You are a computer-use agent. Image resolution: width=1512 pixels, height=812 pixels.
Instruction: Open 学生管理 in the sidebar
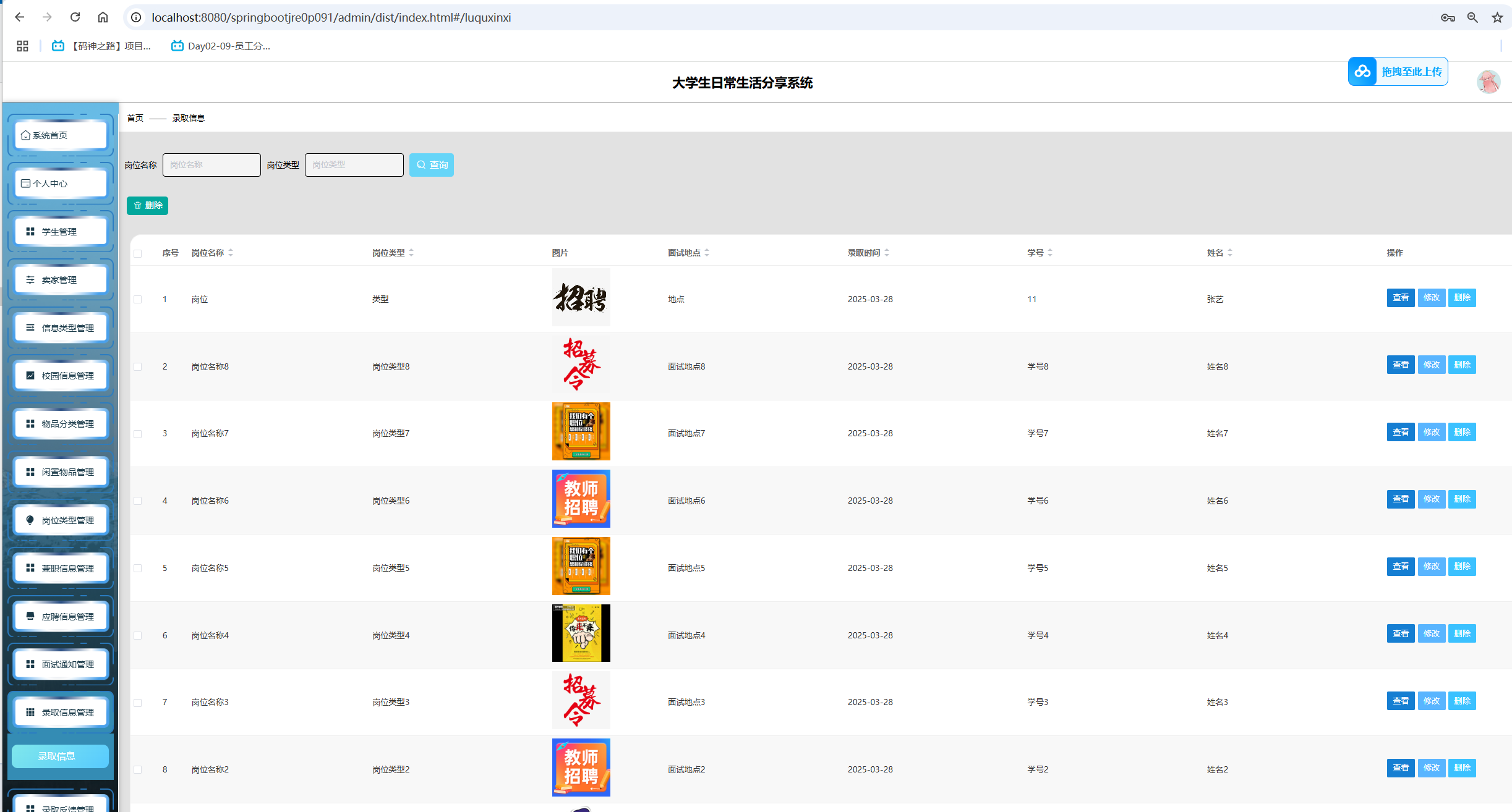[x=60, y=232]
